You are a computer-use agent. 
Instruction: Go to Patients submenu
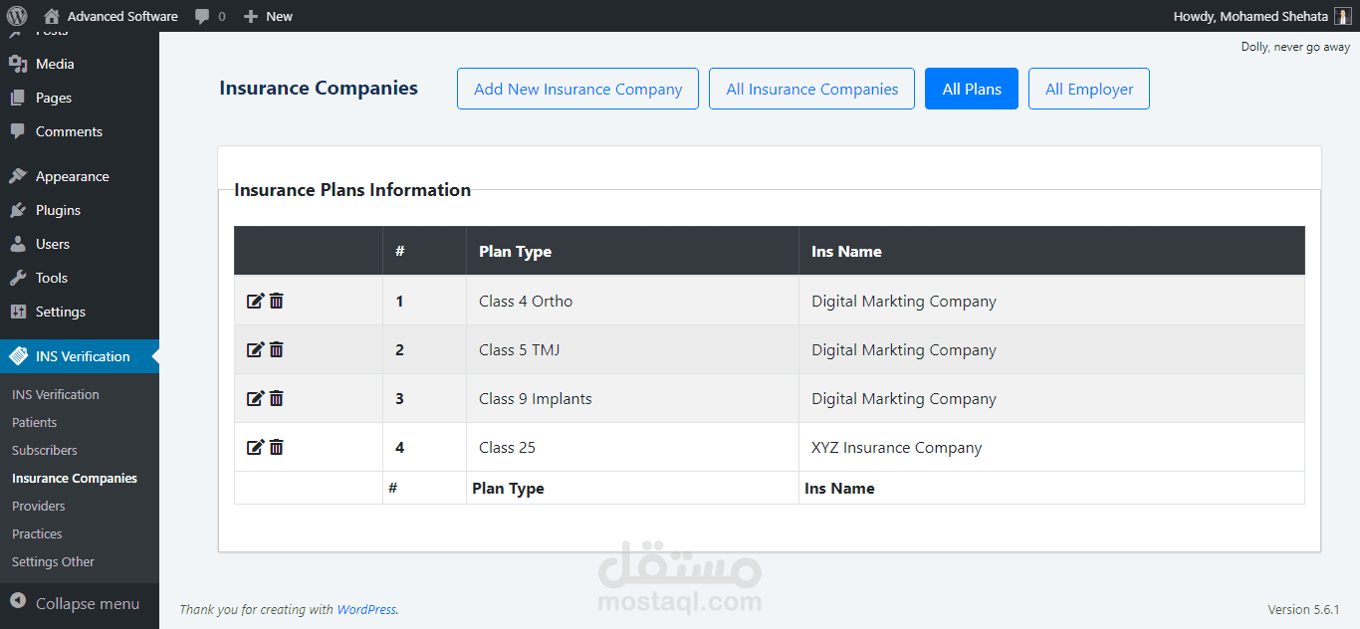pyautogui.click(x=34, y=422)
